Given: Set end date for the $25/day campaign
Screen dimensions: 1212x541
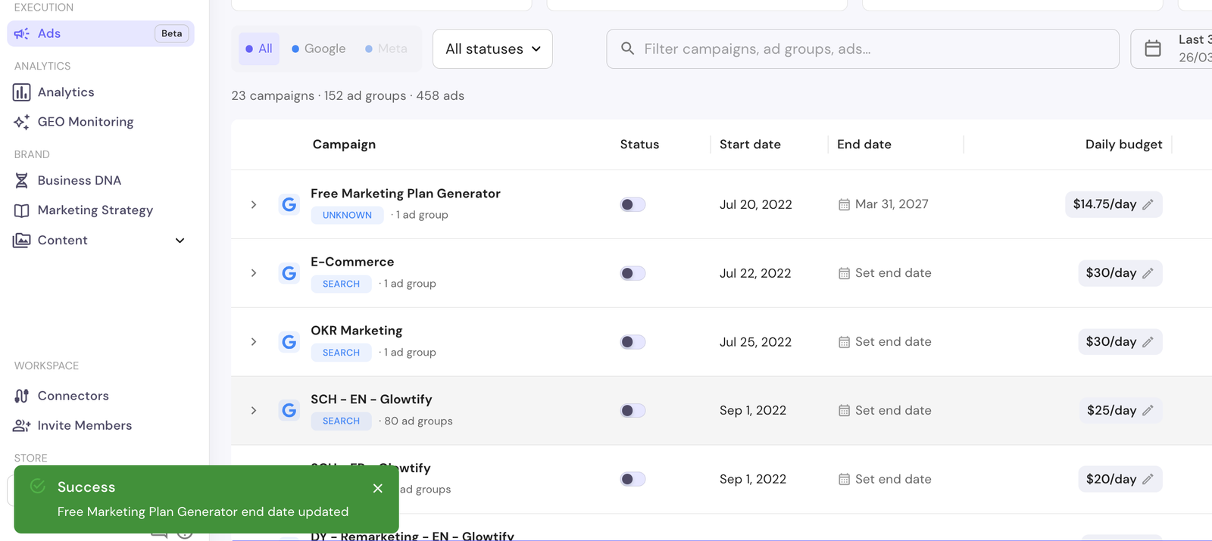Looking at the screenshot, I should click(x=885, y=410).
